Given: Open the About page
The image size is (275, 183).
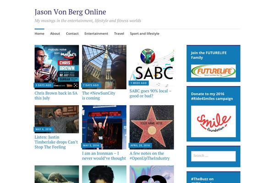Looking at the screenshot, I should point(55,33).
